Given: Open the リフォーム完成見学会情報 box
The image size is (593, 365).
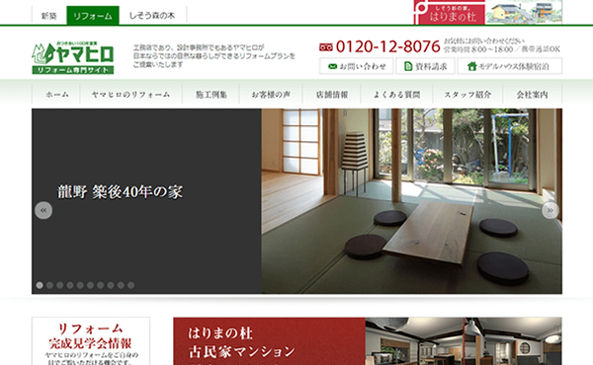Looking at the screenshot, I should coord(91,341).
